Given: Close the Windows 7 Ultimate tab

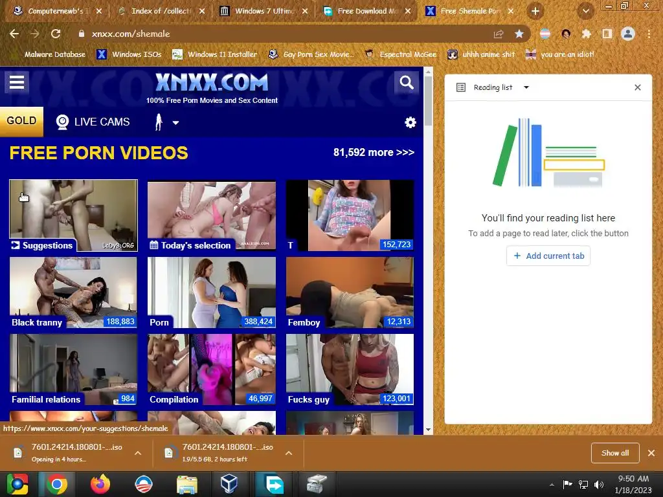Looking at the screenshot, I should [x=305, y=11].
